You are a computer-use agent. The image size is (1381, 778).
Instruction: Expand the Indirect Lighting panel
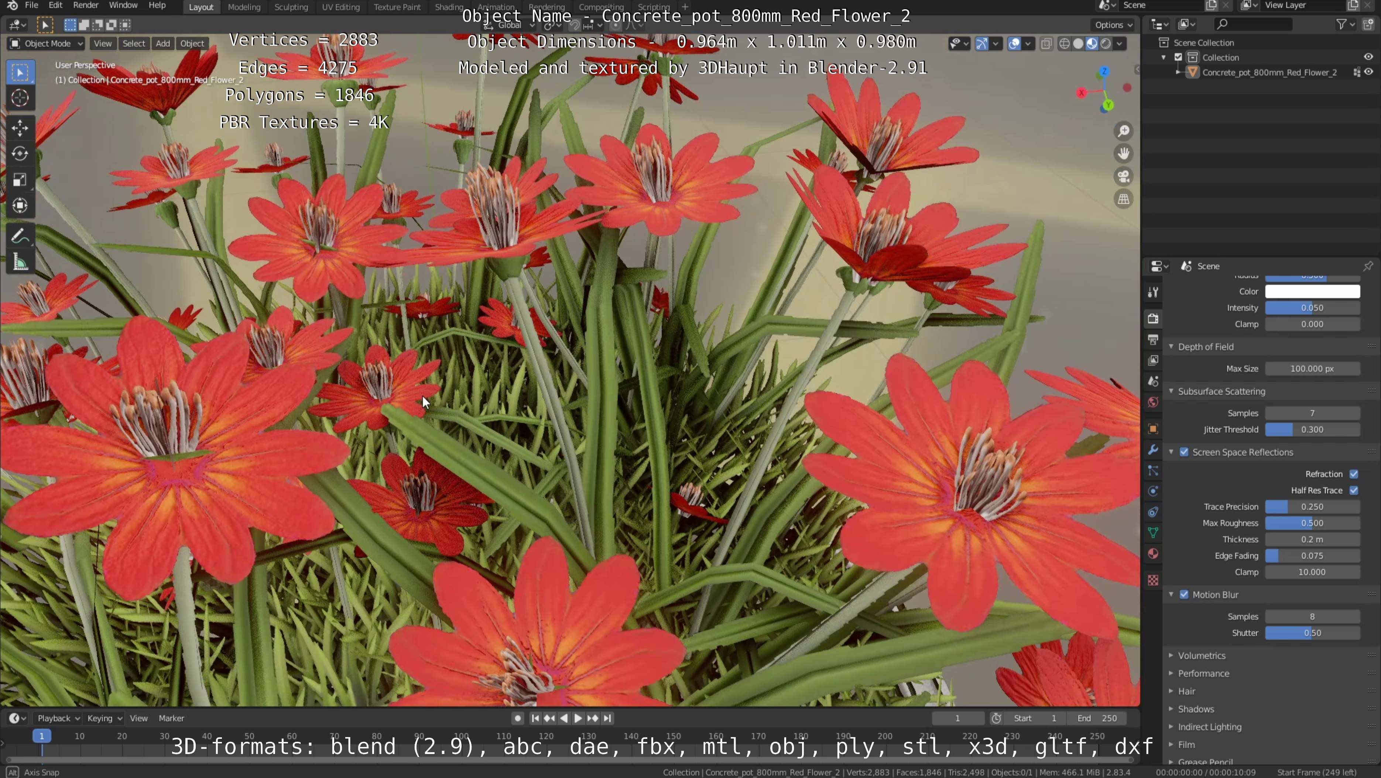tap(1209, 727)
